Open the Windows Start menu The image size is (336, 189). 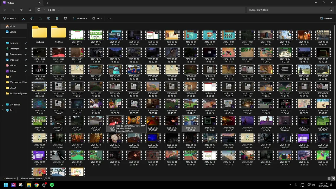(6, 185)
